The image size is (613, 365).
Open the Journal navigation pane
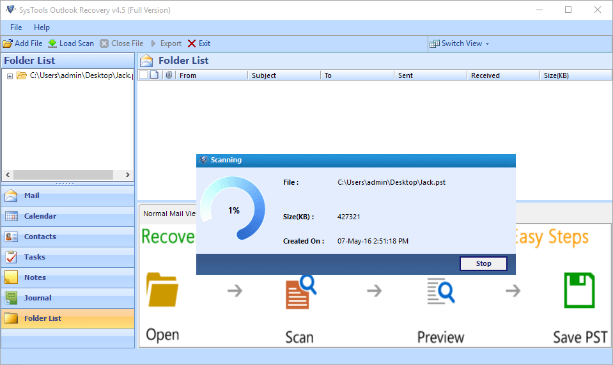coord(68,298)
